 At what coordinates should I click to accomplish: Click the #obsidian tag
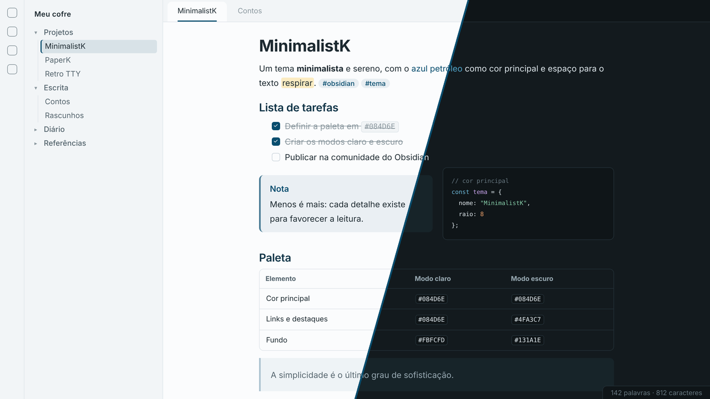point(338,84)
